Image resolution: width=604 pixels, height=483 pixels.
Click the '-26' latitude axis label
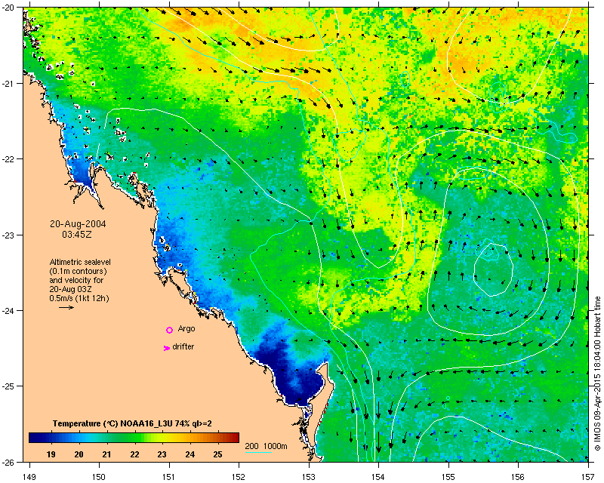9,462
